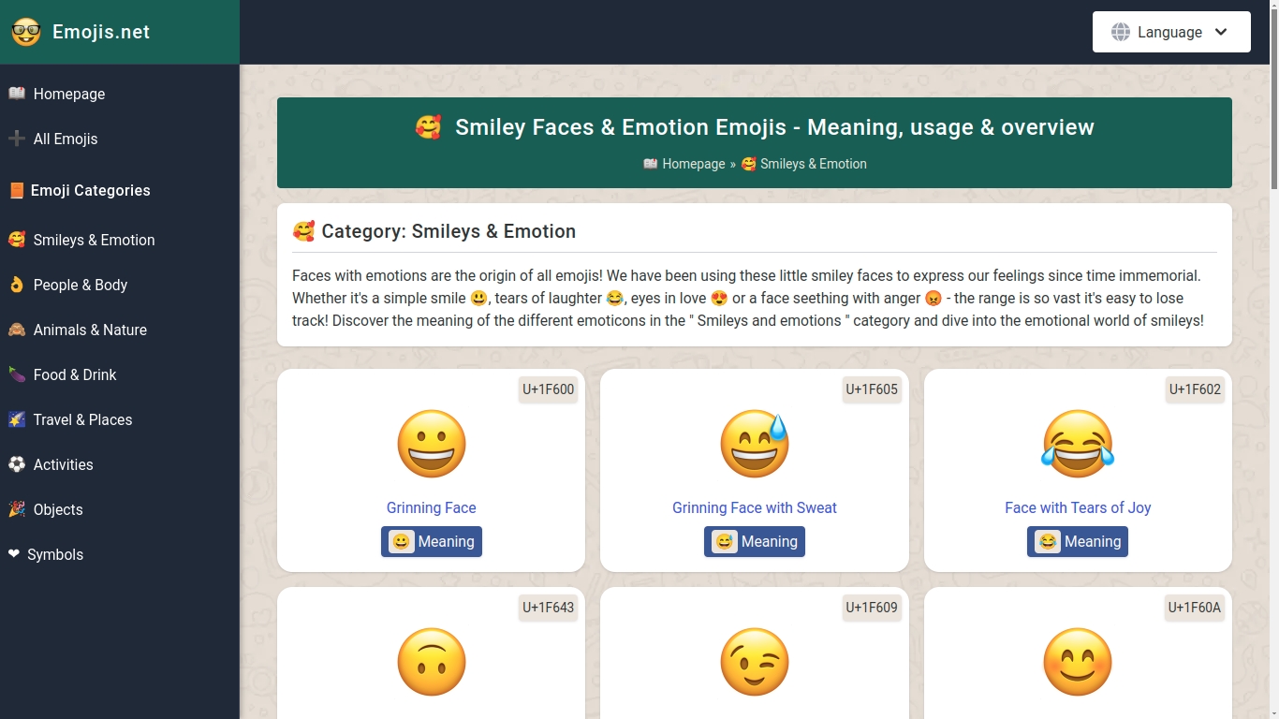
Task: Click the U+1F600 code badge
Action: click(x=549, y=389)
